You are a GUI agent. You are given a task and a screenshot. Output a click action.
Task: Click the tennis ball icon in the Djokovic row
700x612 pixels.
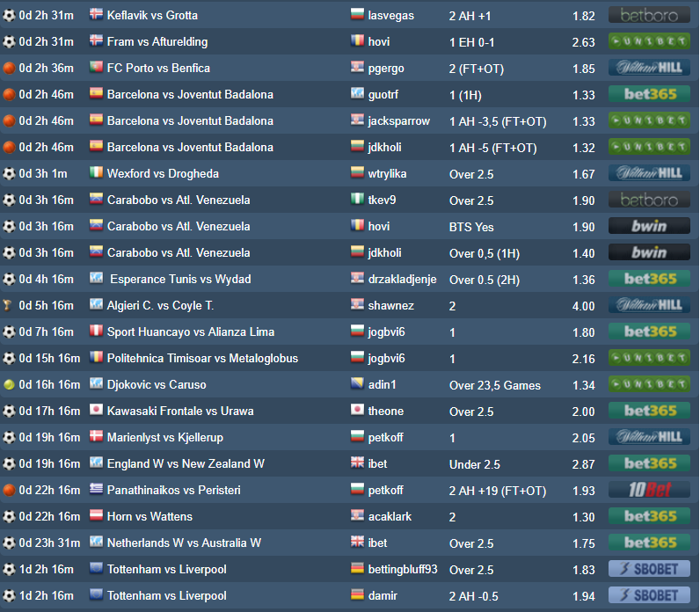(x=9, y=385)
